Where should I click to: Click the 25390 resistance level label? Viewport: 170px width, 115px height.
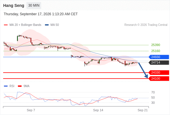[x=156, y=45]
